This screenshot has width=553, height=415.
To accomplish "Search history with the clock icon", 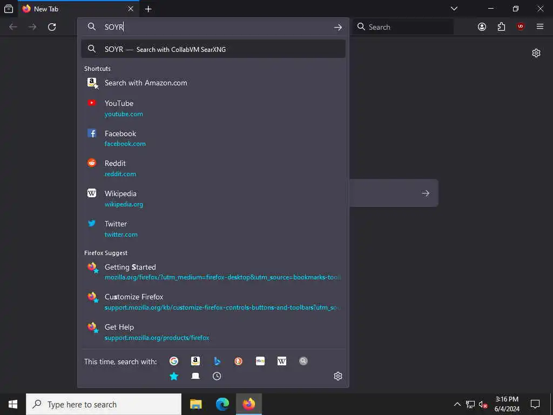I will coord(217,376).
